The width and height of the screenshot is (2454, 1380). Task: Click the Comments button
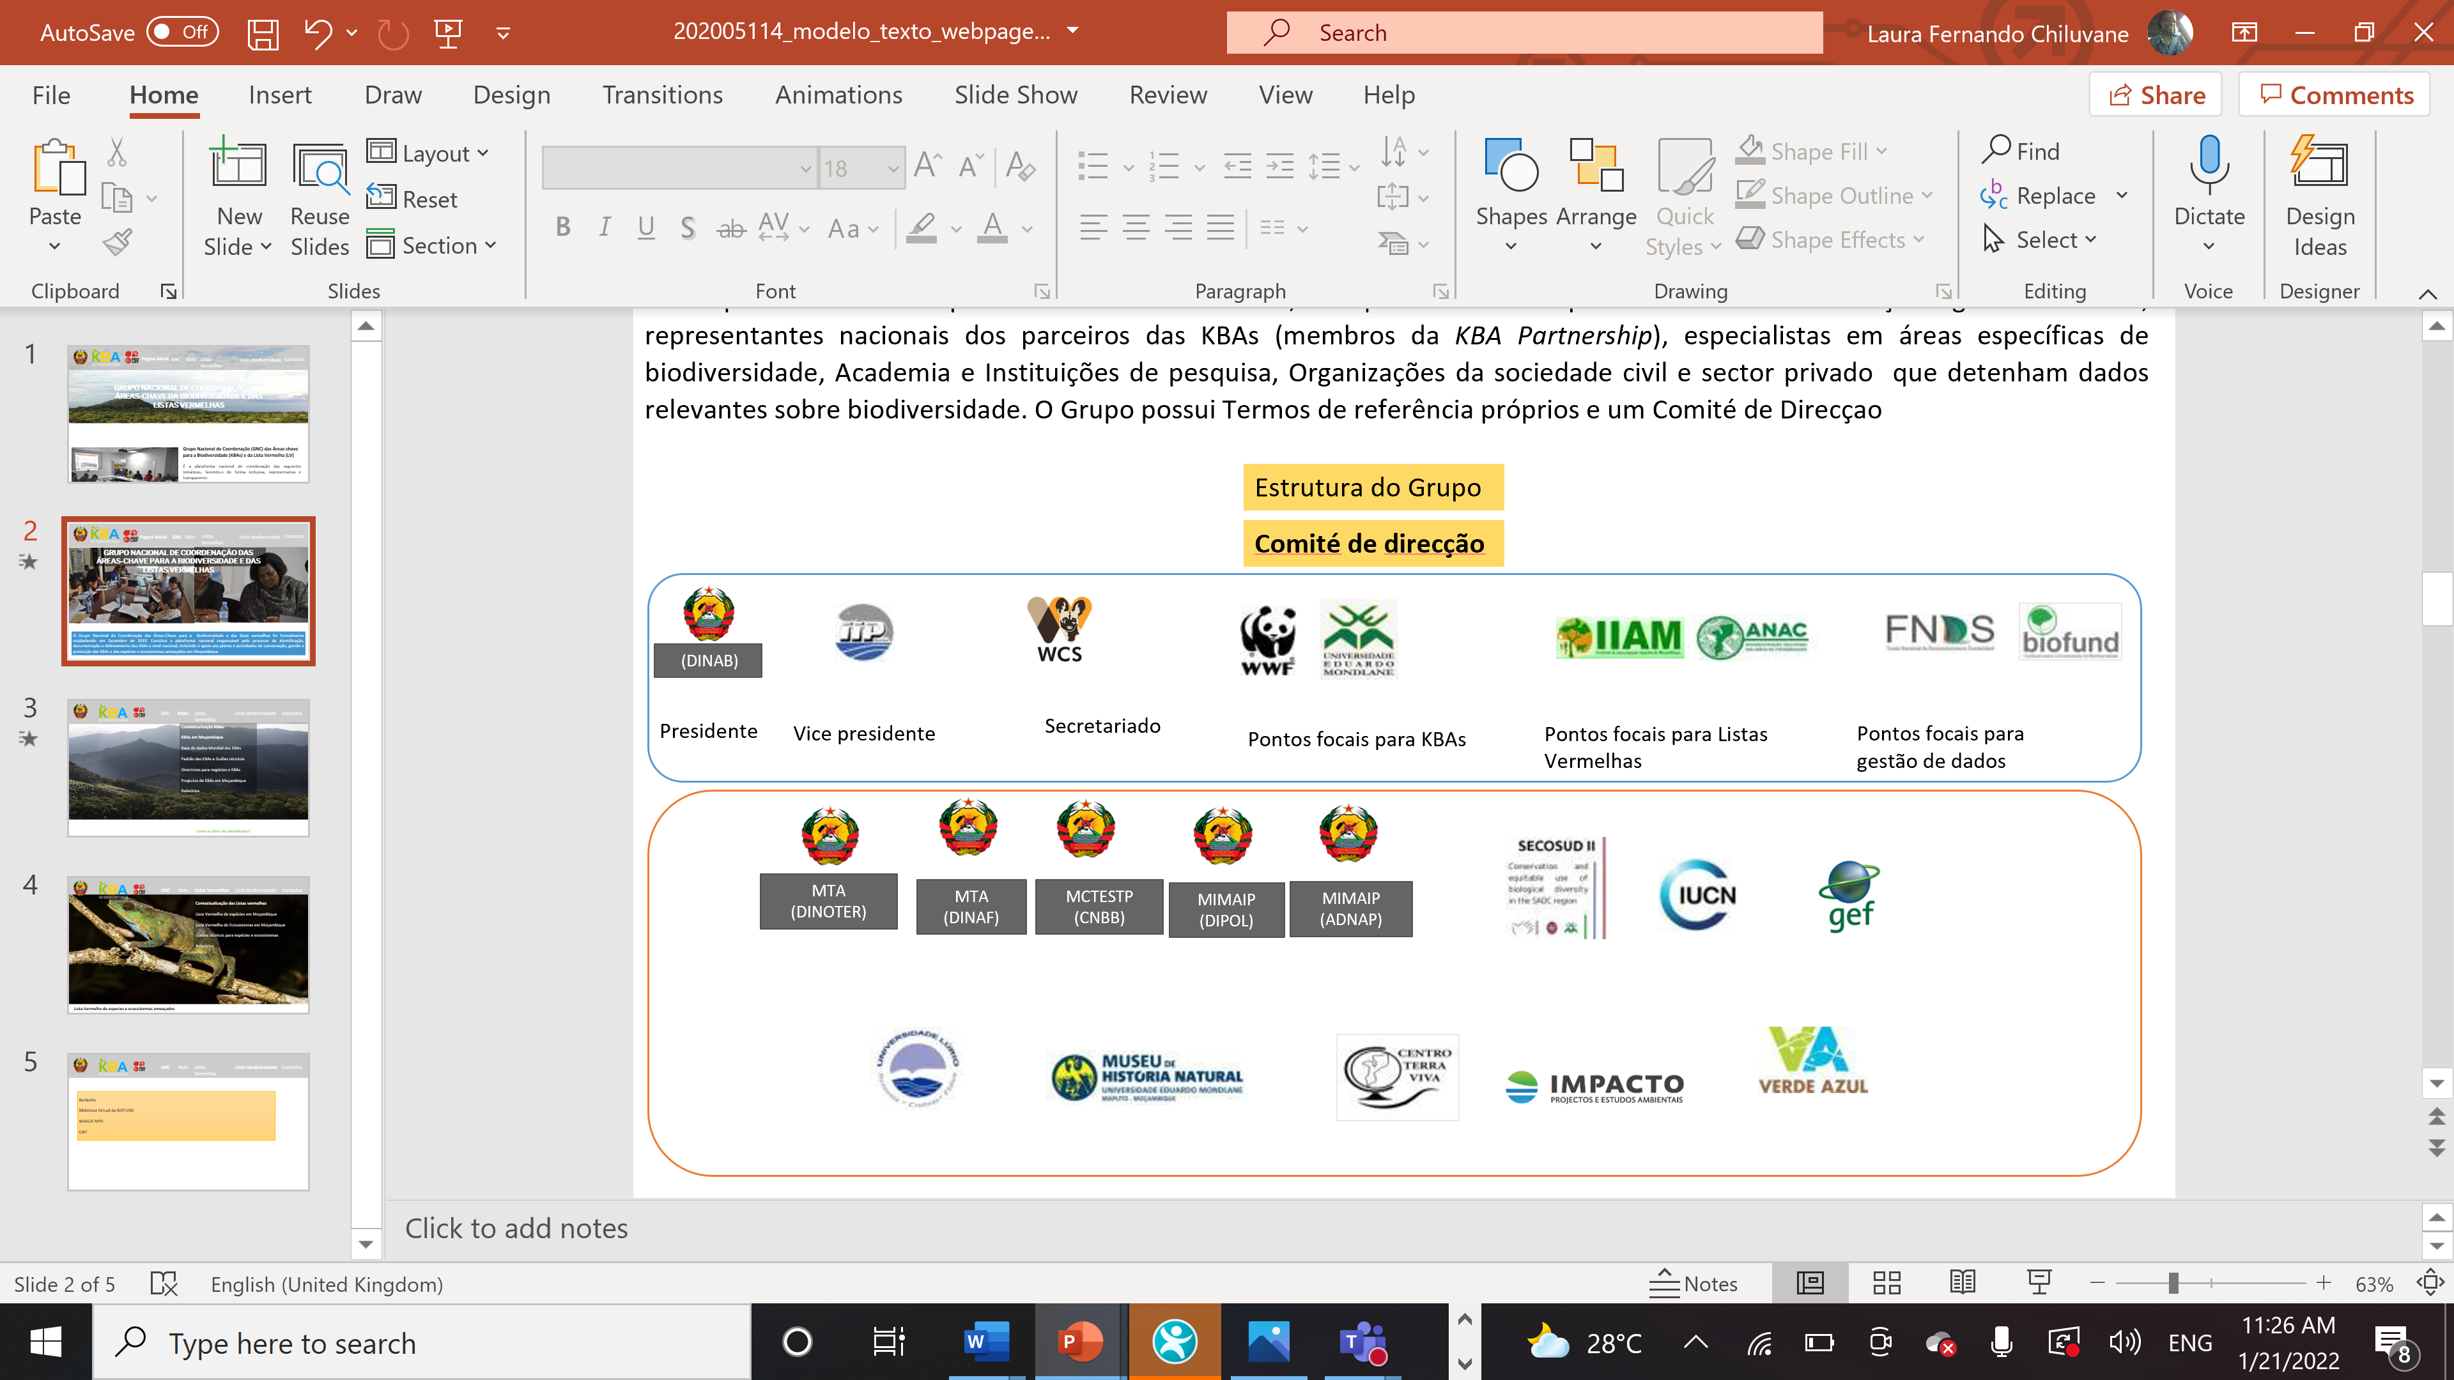[2335, 95]
